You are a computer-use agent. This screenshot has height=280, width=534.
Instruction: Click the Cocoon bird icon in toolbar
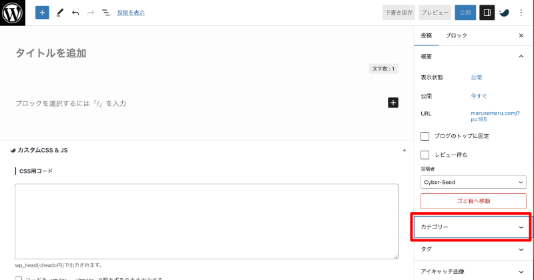pyautogui.click(x=504, y=13)
